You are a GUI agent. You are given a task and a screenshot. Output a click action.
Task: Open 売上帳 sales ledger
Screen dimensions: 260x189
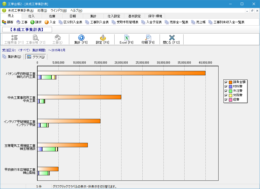[x=198, y=22]
